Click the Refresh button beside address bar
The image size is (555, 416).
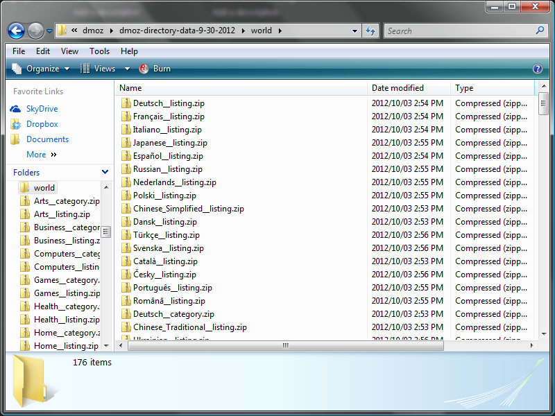[370, 31]
